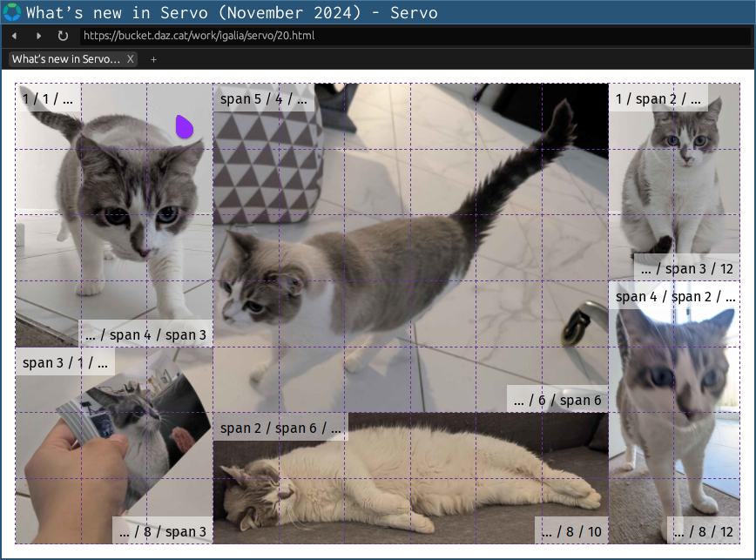
Task: Click the Servo logo in the title bar
Action: tap(11, 12)
